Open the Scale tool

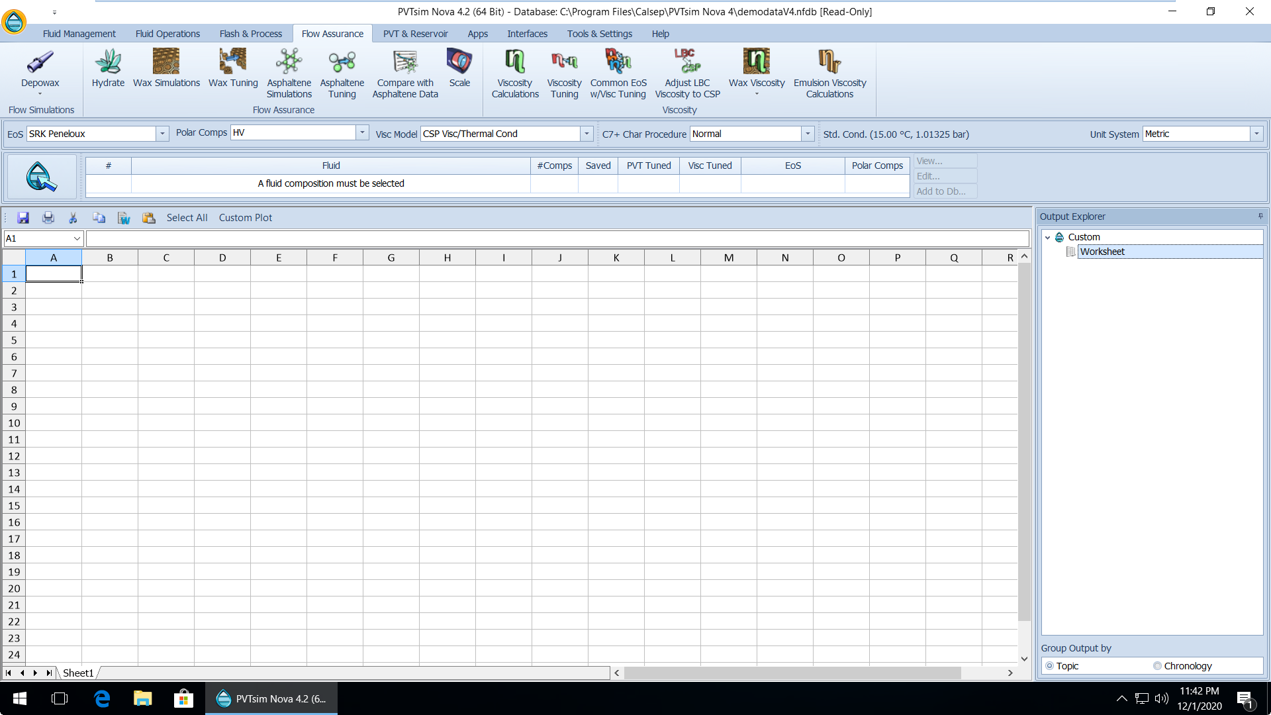[459, 69]
